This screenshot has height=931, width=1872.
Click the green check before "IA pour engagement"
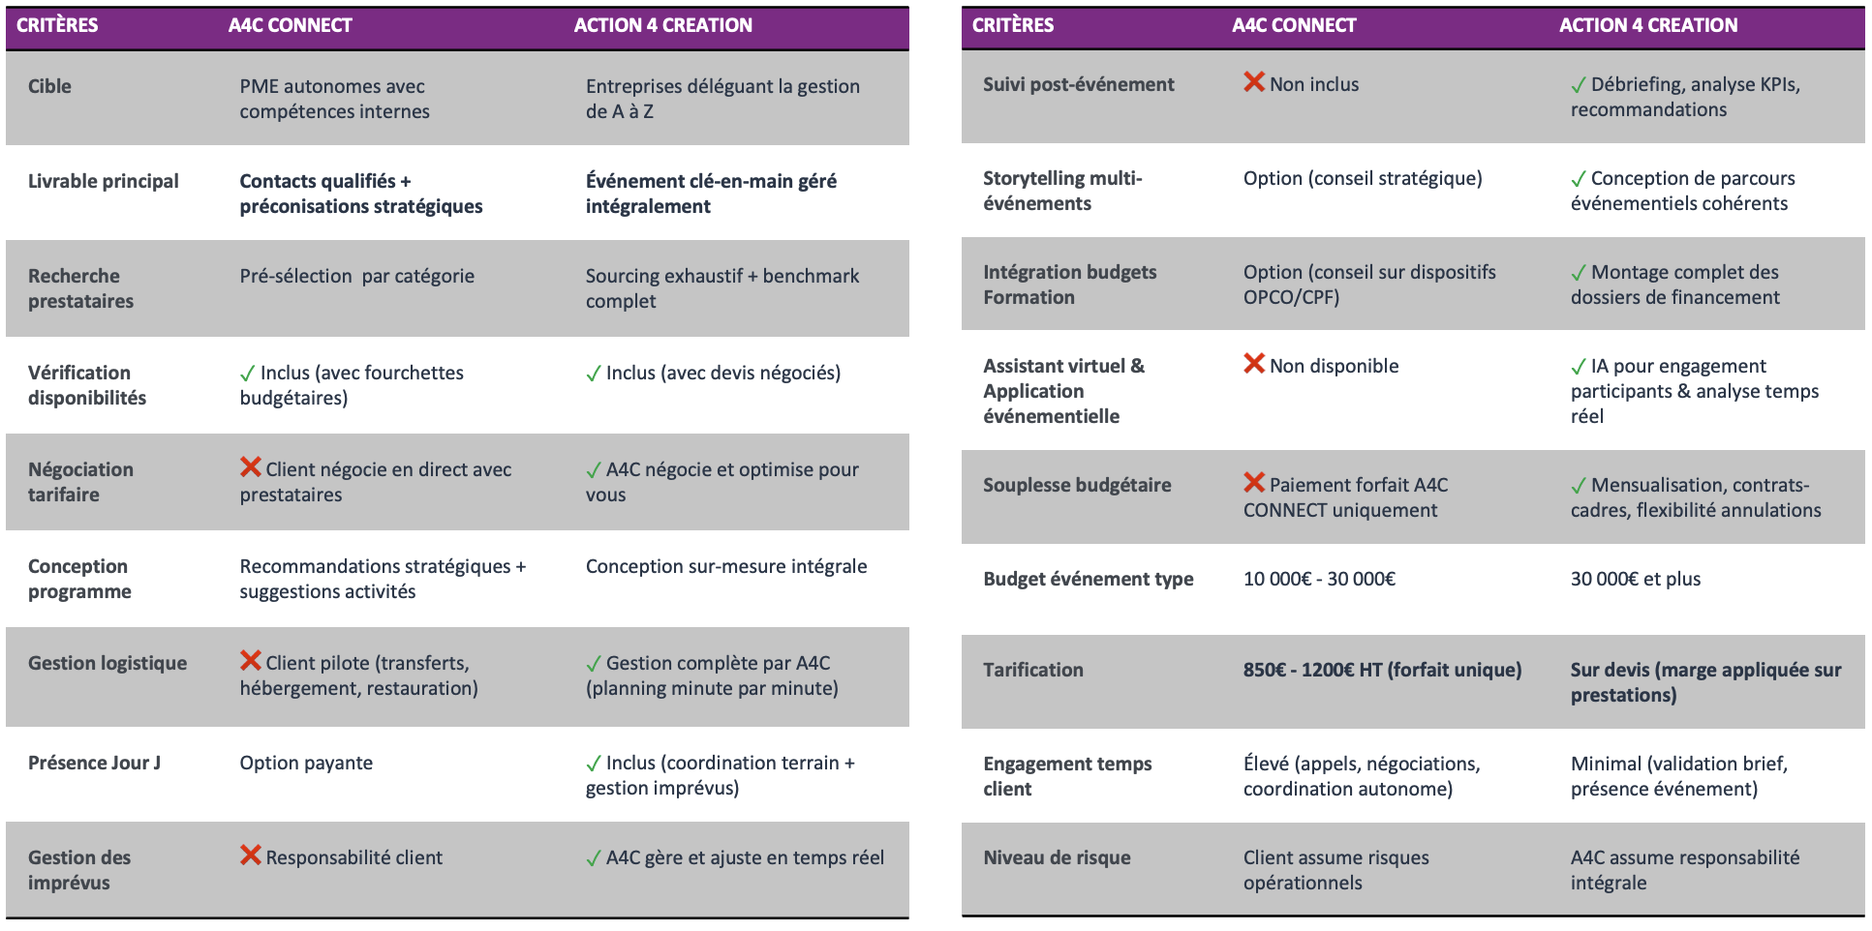1579,367
